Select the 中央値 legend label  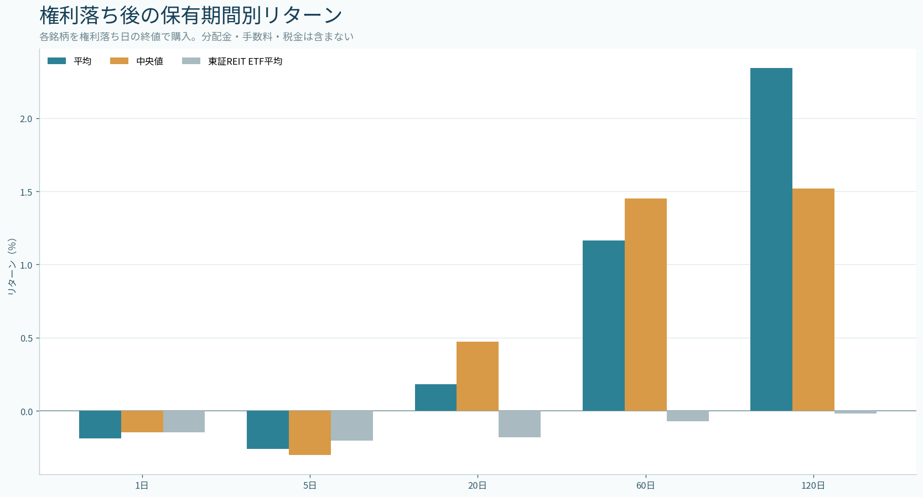tap(150, 61)
